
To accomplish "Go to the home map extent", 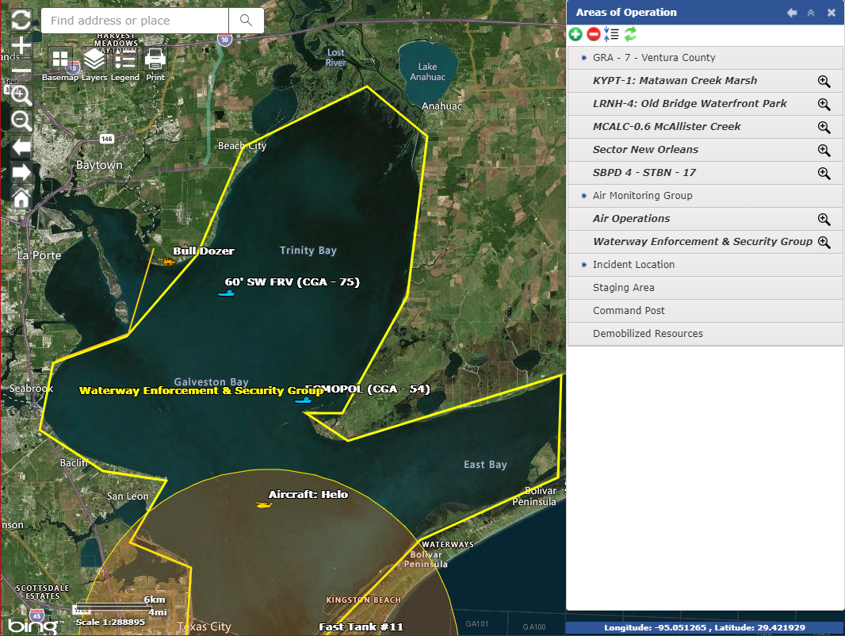I will point(21,197).
